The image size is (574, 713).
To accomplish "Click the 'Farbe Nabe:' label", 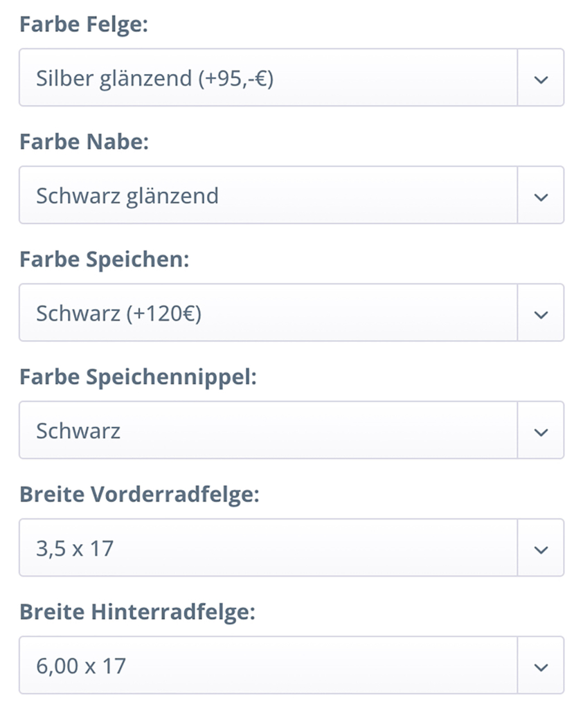I will (84, 142).
